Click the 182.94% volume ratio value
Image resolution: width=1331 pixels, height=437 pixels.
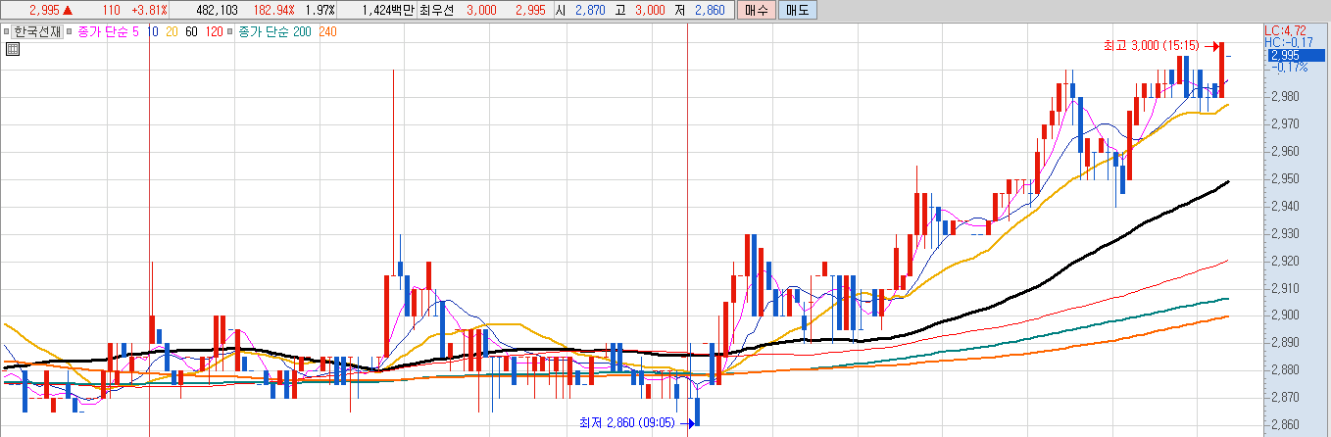[274, 10]
